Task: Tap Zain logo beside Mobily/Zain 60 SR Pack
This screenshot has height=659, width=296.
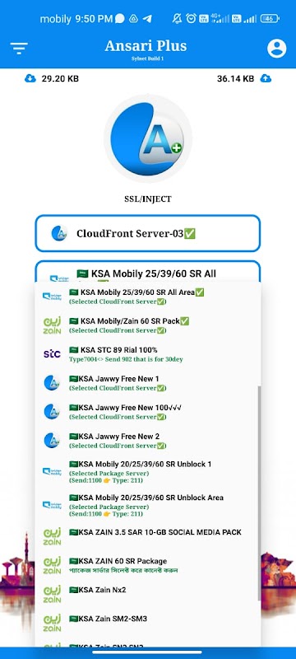Action: pos(52,325)
